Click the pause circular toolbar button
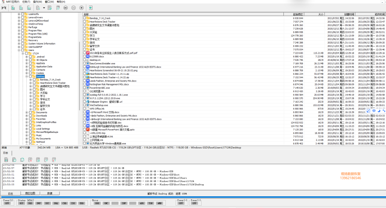Image resolution: width=386 pixels, height=208 pixels. tap(74, 8)
